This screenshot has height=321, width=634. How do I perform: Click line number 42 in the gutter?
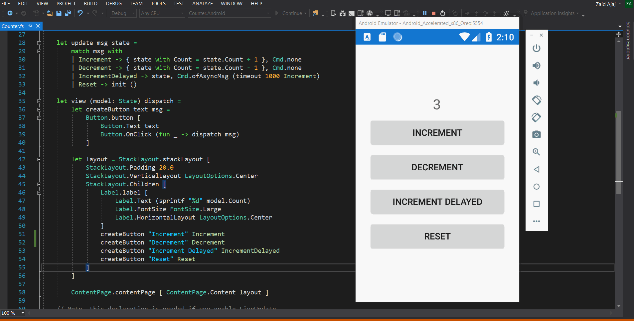pos(22,159)
